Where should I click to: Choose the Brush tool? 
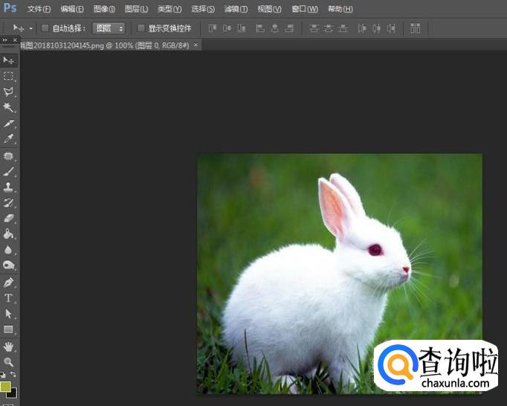click(9, 171)
